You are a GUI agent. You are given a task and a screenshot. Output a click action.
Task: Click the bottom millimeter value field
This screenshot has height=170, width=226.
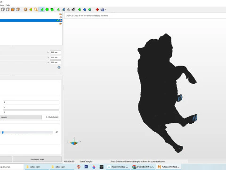click(56, 62)
